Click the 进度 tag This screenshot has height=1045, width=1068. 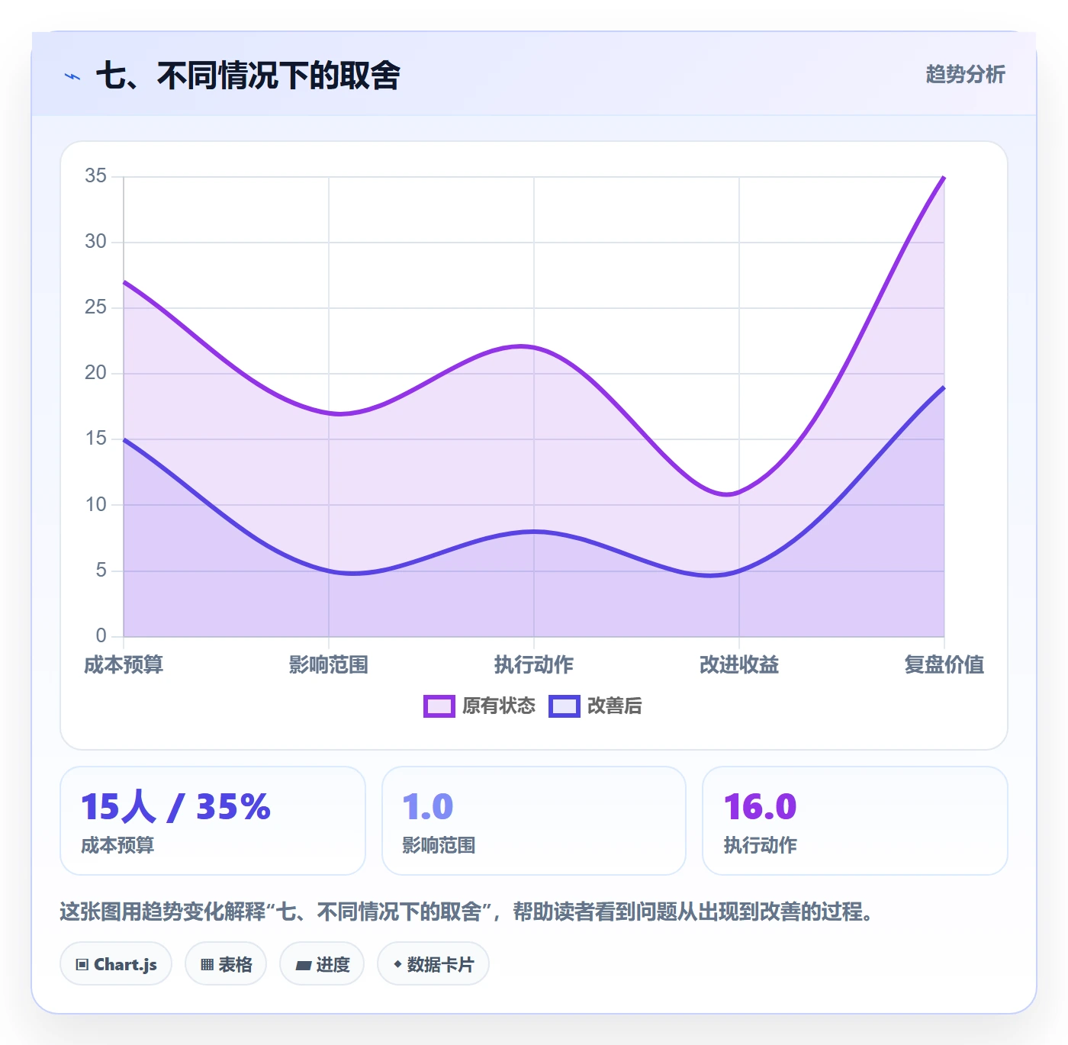coord(322,964)
